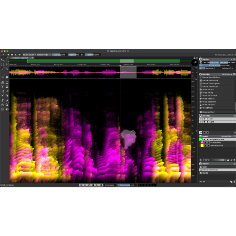Click the redo arrow in the History panel
Screen dimensions: 236x236
click(x=204, y=182)
